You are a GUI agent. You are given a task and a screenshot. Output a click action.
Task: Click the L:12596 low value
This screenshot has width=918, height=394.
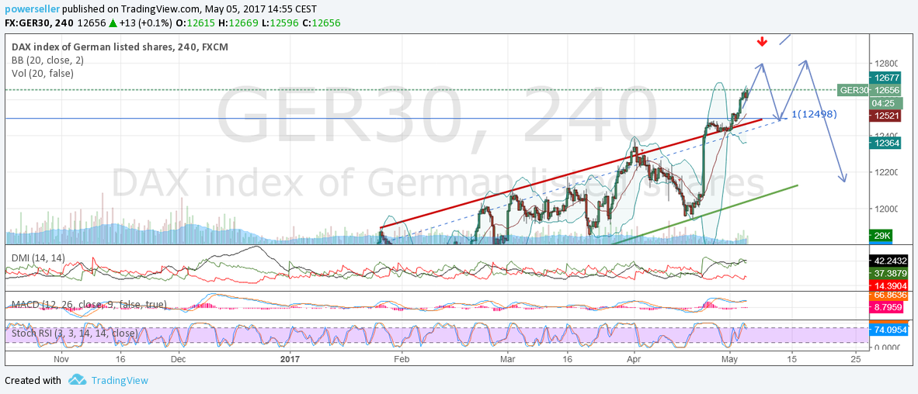pyautogui.click(x=280, y=23)
